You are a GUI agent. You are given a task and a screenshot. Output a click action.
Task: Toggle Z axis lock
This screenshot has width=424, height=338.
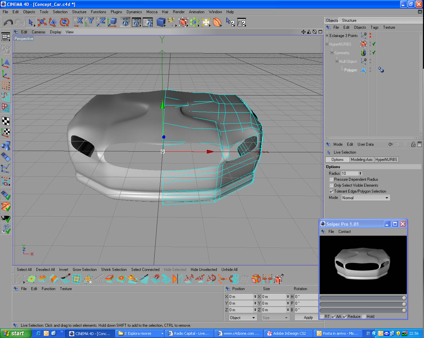pyautogui.click(x=100, y=22)
